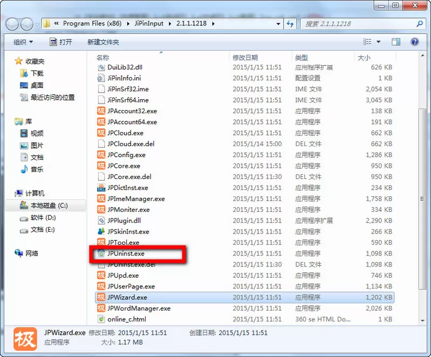This screenshot has height=357, width=431.
Task: Sort files by 名称 column header
Action: point(103,58)
